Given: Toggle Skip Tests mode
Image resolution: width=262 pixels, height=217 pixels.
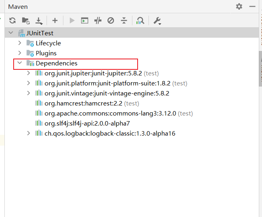Looking at the screenshot, I should pyautogui.click(x=111, y=20).
